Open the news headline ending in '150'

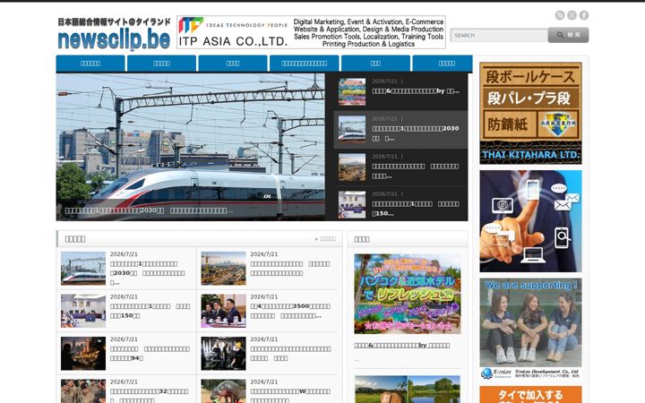[150, 311]
